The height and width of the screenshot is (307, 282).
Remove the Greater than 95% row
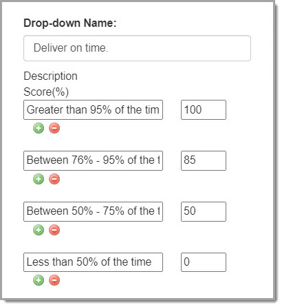coord(54,128)
